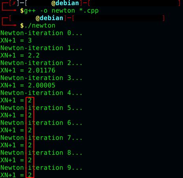Click the g++ -o newton *.cpp command

point(61,11)
